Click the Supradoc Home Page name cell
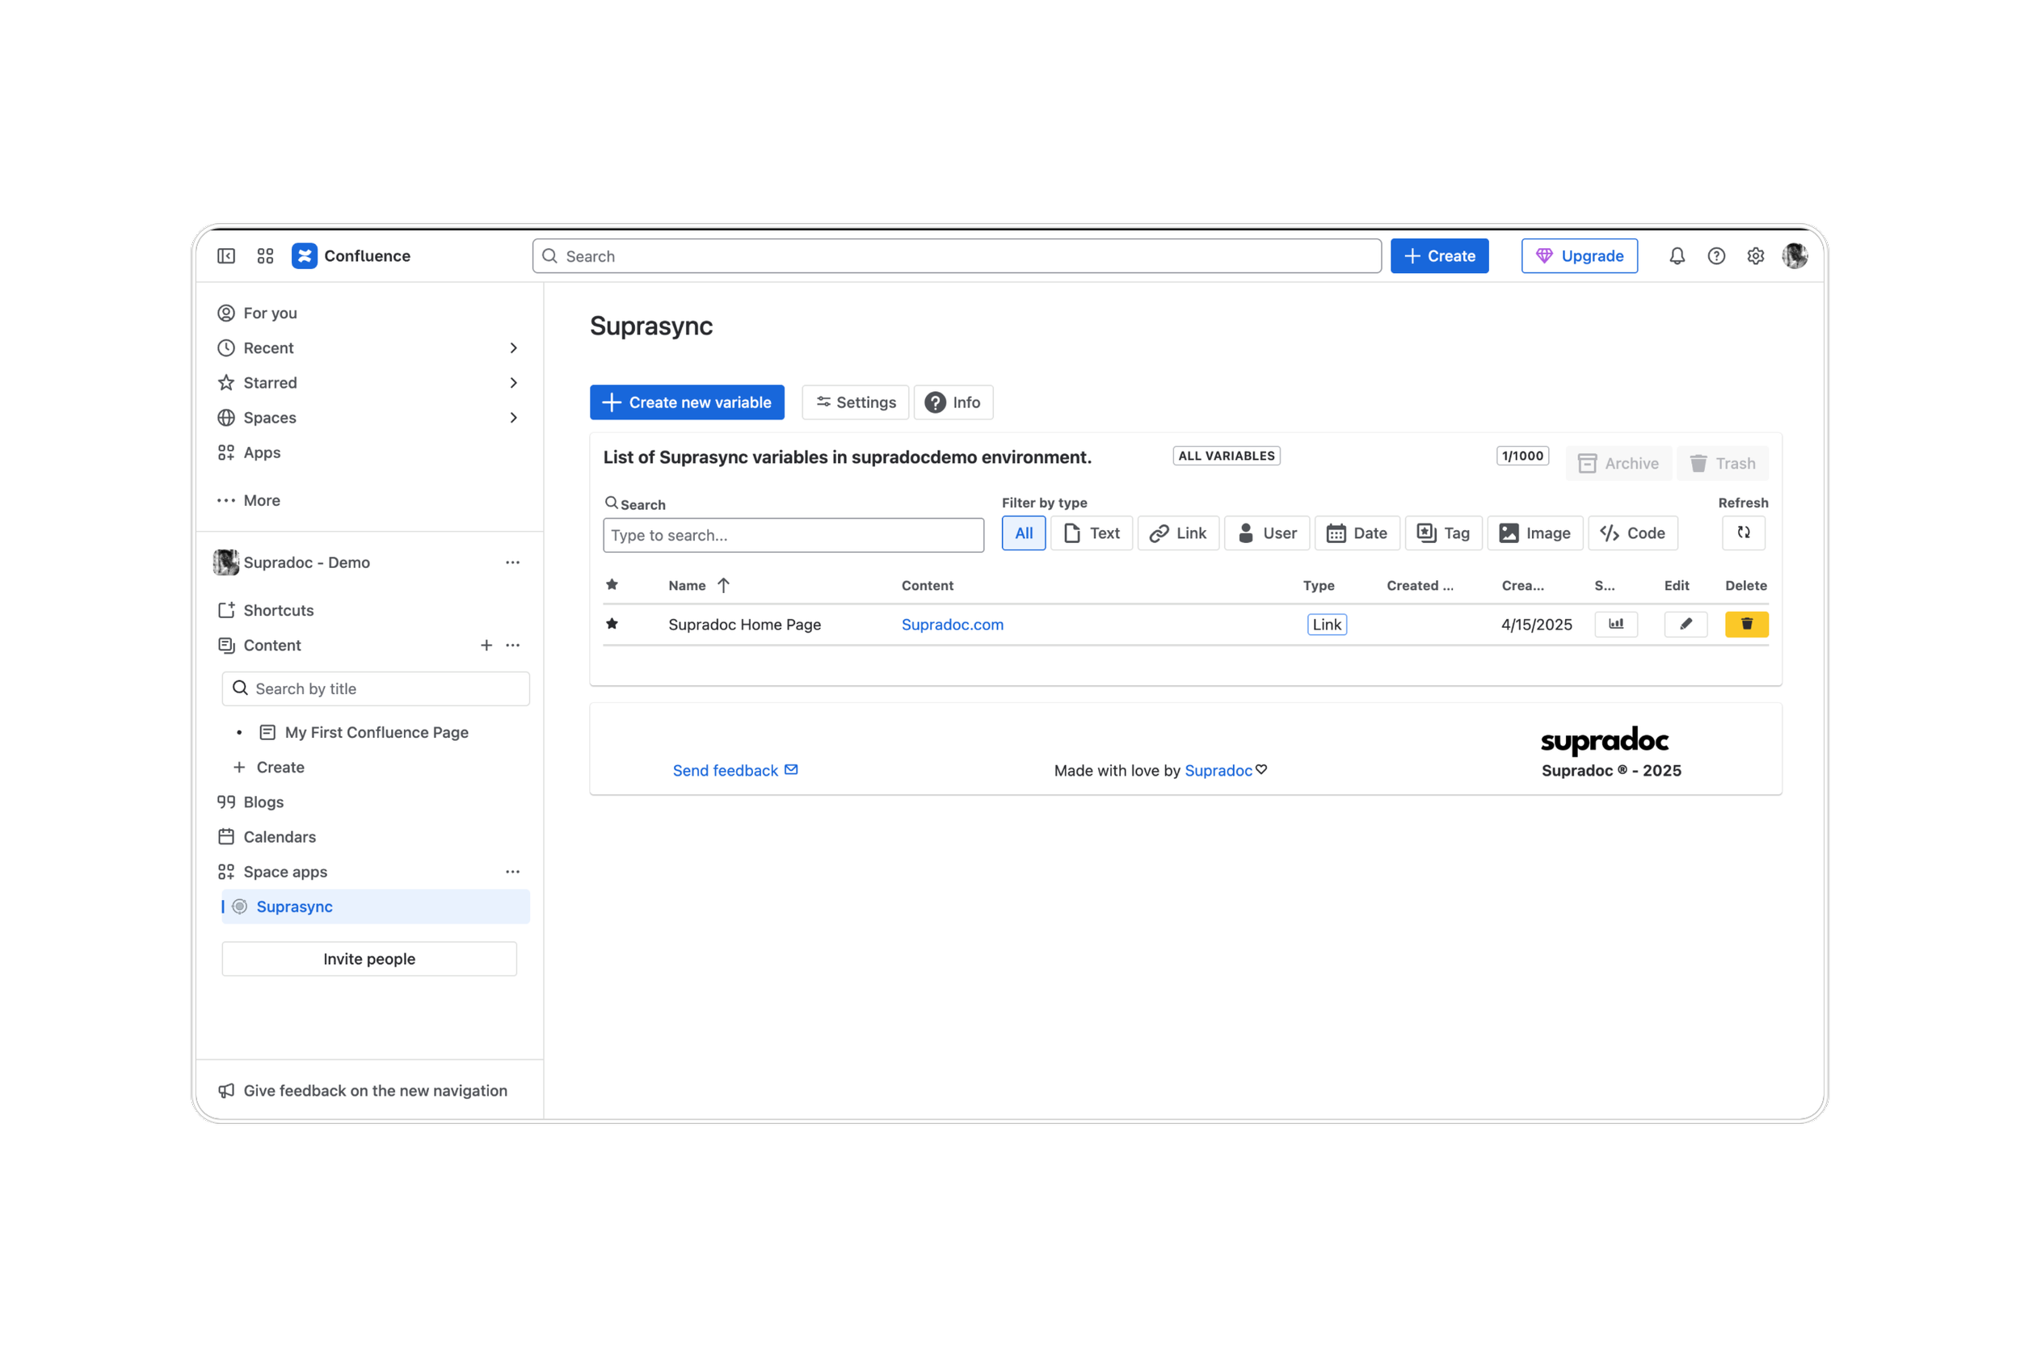2020x1347 pixels. (745, 625)
